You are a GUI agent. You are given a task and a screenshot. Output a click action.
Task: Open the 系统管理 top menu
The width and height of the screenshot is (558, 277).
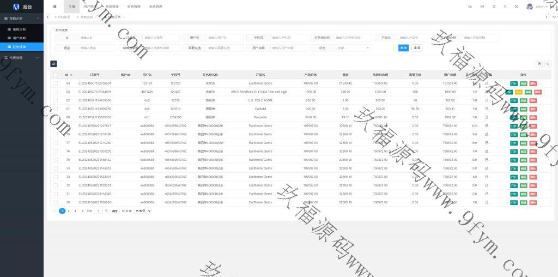tap(155, 7)
